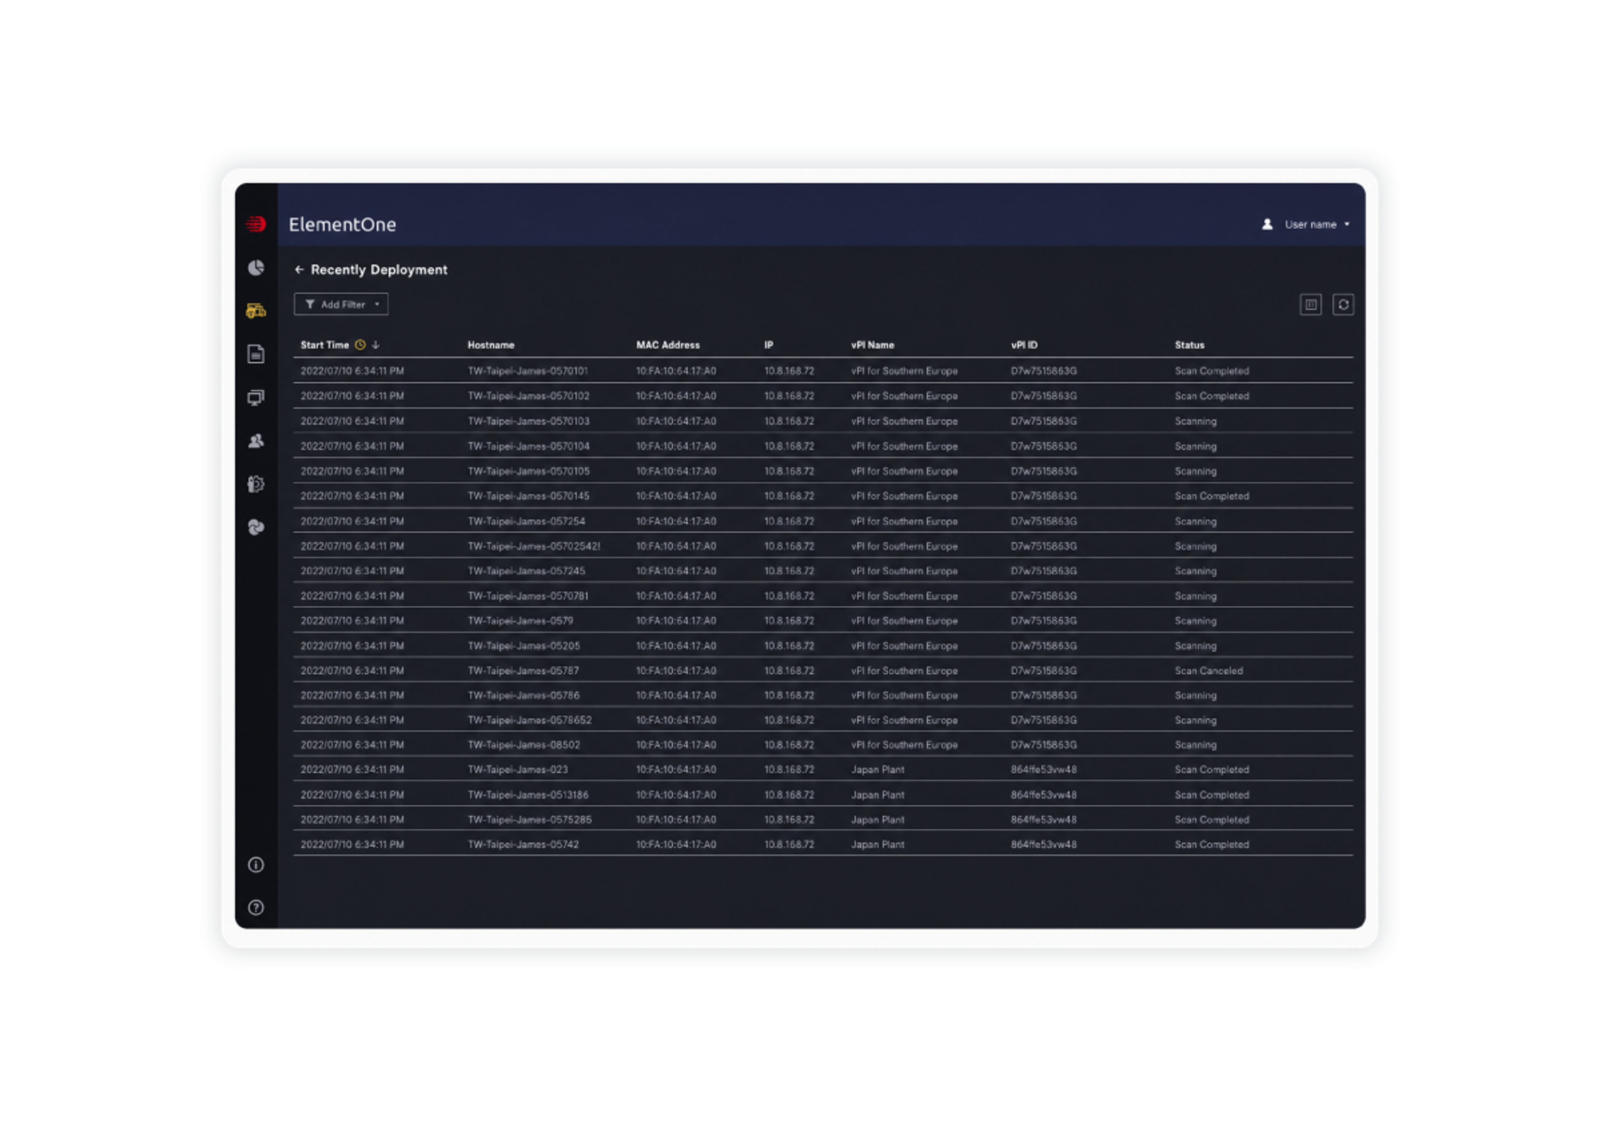Select hostname TW-Taipei-James-057254
The image size is (1602, 1148).
pos(526,521)
